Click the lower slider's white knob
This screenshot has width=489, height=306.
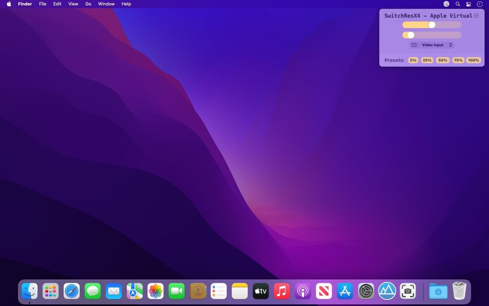pos(411,35)
